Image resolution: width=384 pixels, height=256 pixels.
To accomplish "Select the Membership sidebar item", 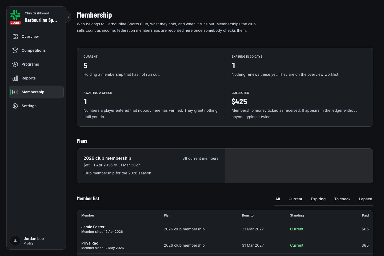I will point(36,92).
